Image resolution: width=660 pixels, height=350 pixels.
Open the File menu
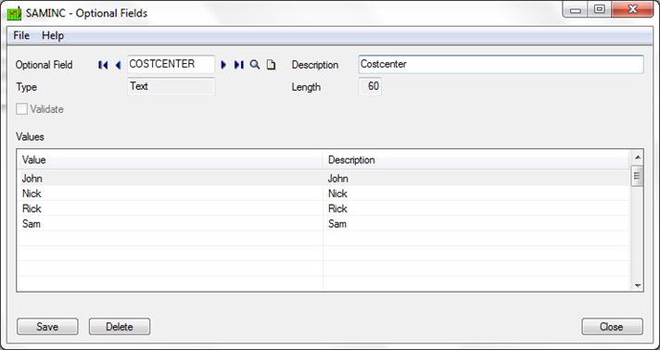(21, 35)
